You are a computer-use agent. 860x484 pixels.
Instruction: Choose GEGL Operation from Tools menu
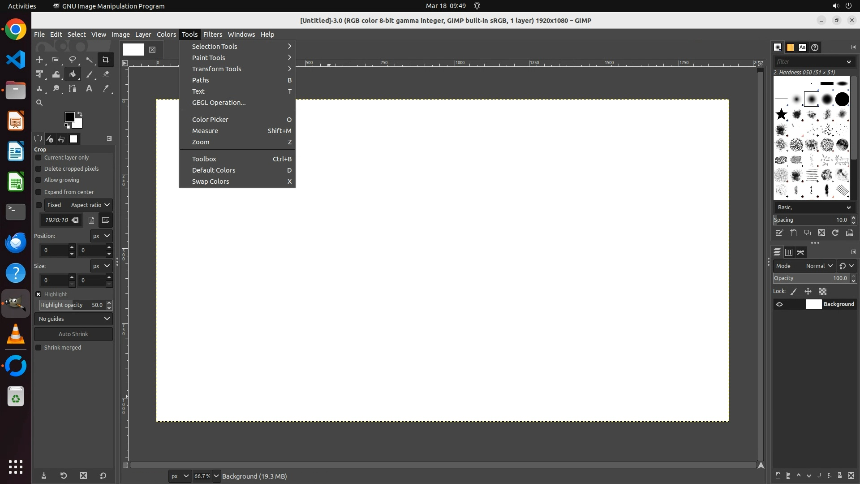click(x=219, y=103)
